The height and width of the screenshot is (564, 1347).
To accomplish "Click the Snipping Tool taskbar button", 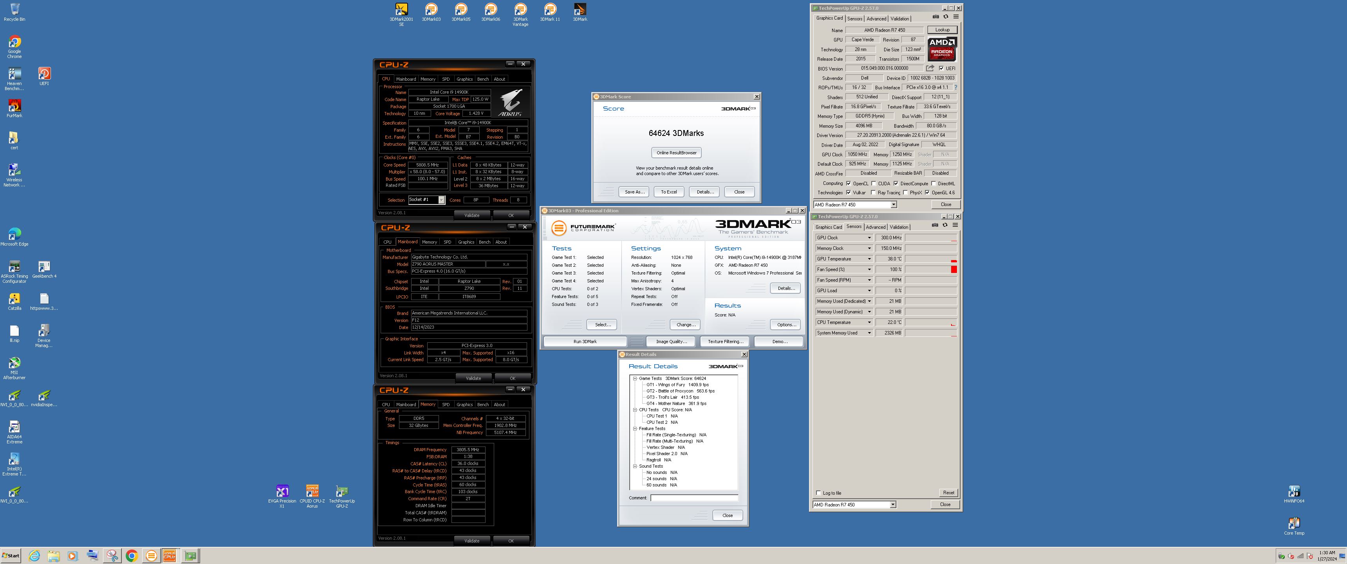I will tap(112, 556).
